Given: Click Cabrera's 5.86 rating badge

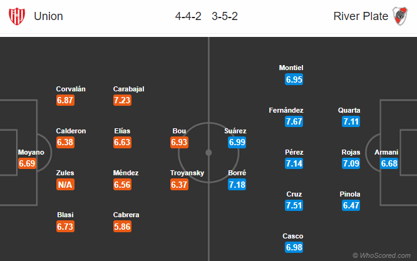Looking at the screenshot, I should [122, 227].
